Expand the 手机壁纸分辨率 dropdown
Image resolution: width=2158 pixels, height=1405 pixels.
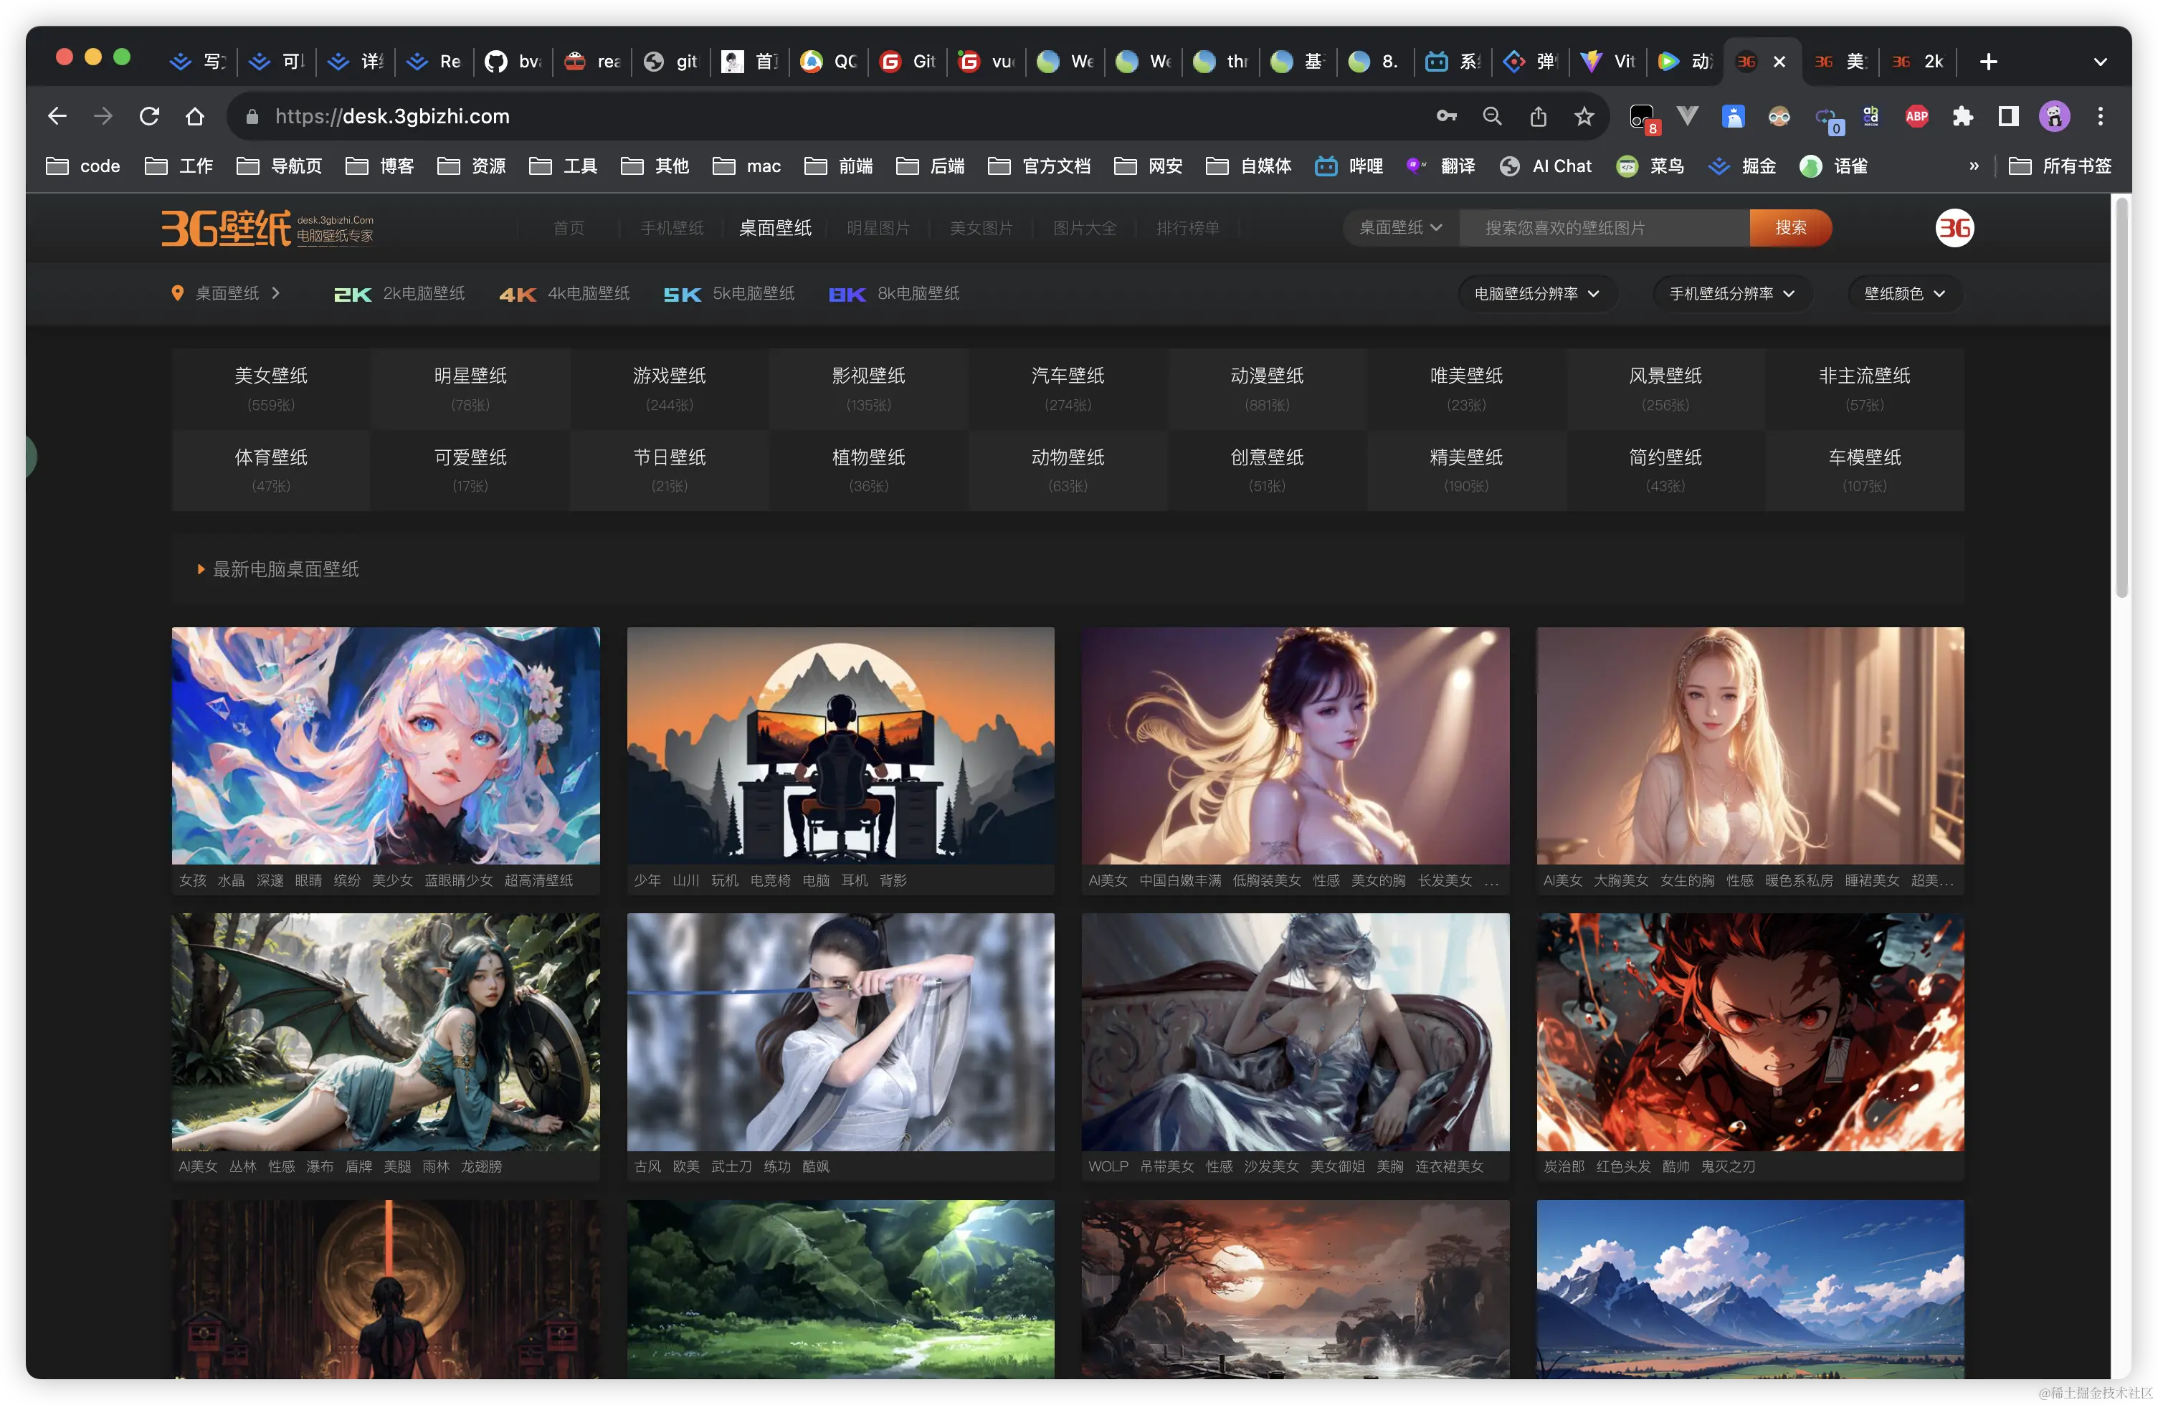[1732, 294]
